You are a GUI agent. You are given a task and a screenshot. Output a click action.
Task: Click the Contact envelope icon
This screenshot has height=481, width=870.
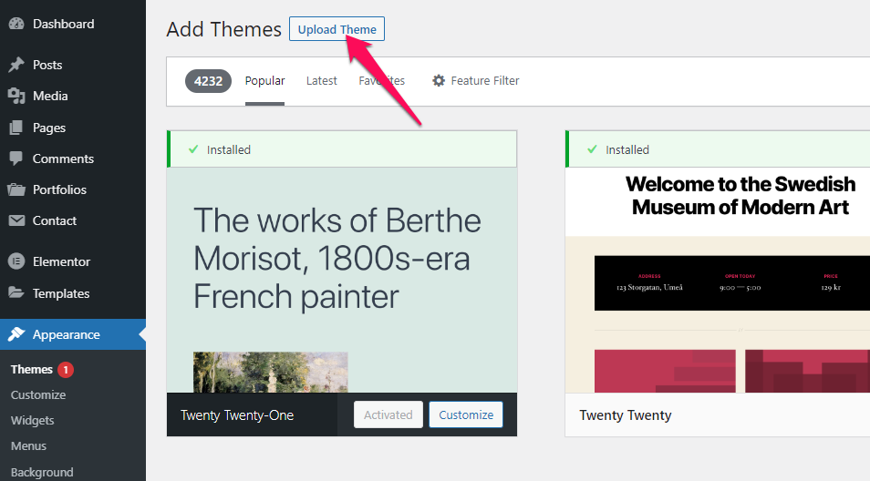[16, 220]
